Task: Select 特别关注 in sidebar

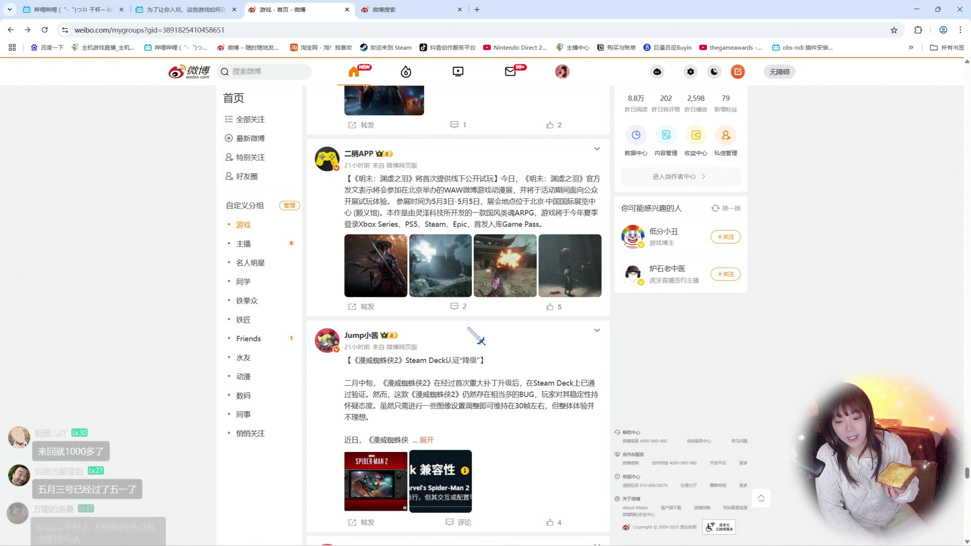Action: pyautogui.click(x=250, y=157)
